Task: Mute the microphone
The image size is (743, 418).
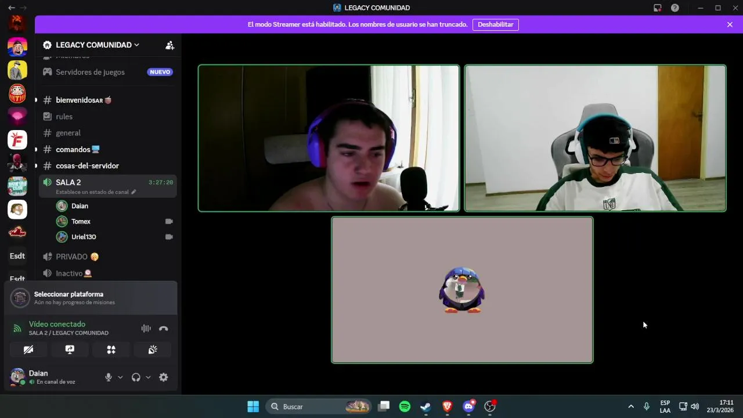Action: pyautogui.click(x=108, y=377)
